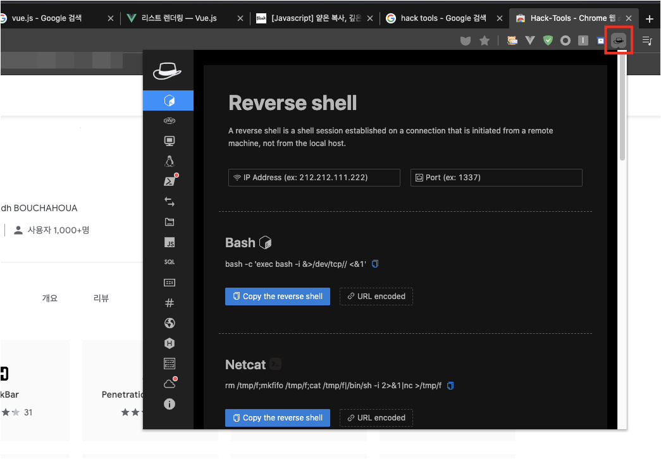Open the Reverse shell section in sidebar
661x459 pixels.
click(168, 101)
